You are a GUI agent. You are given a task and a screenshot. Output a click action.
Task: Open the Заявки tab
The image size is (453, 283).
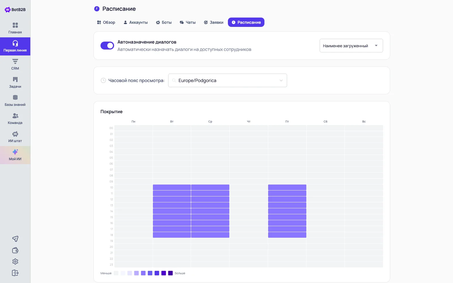coord(214,22)
